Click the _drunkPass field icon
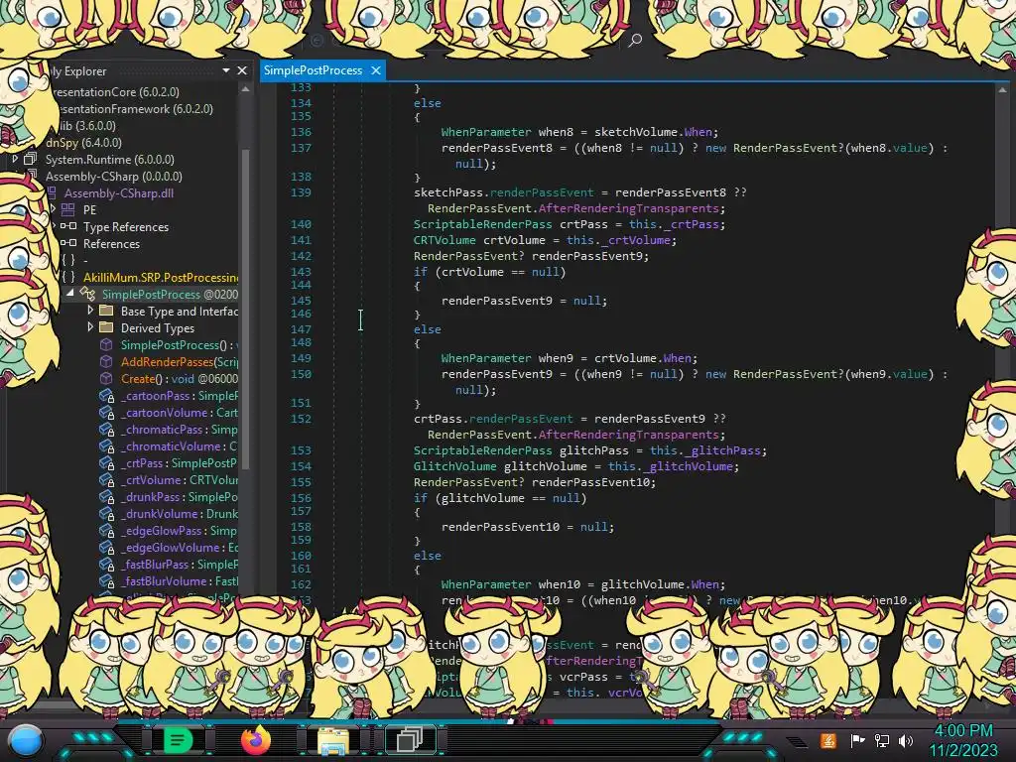Viewport: 1016px width, 762px height. tap(107, 497)
